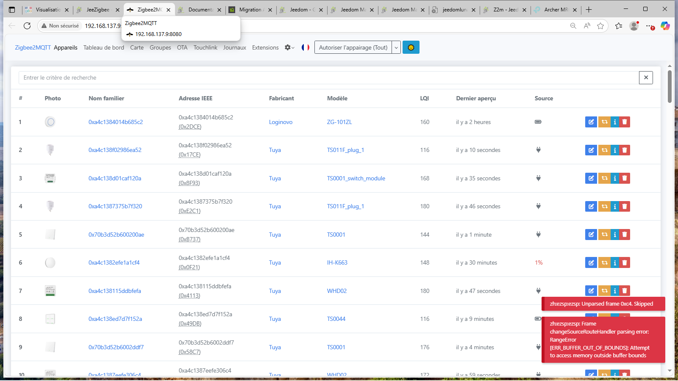Viewport: 678px width, 381px height.
Task: Click the French flag language icon
Action: point(306,47)
